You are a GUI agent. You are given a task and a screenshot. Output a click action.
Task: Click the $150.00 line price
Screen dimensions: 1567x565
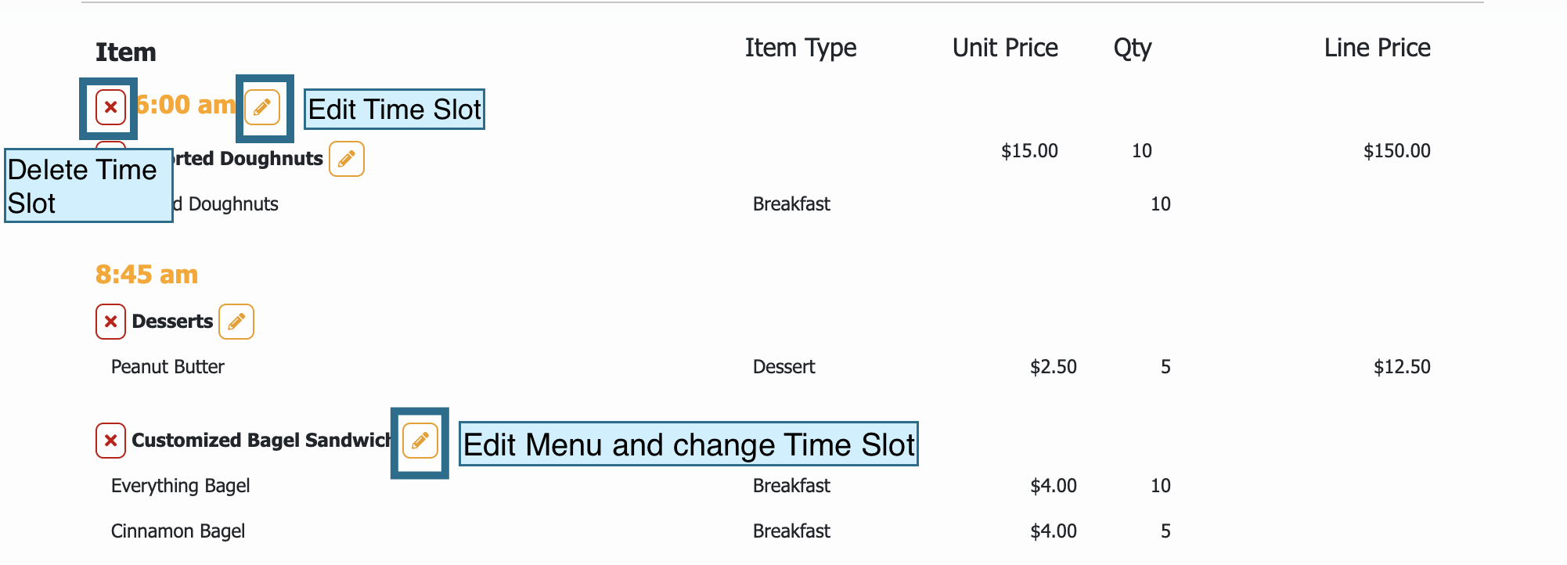tap(1397, 151)
